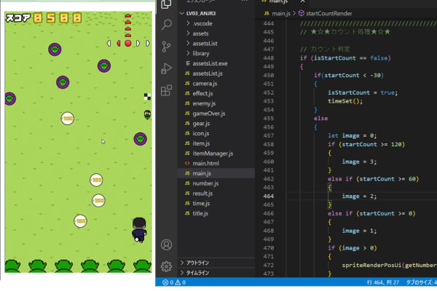Open the Search view in activity bar
437x291 pixels.
point(166,26)
